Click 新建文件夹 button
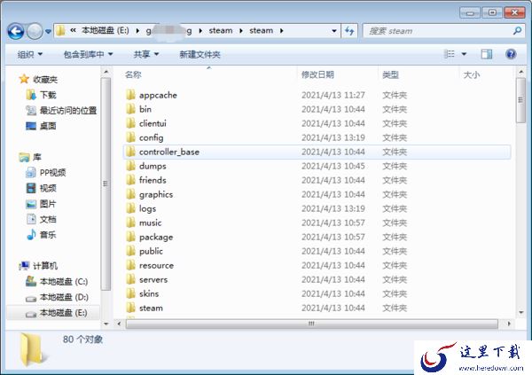532x375 pixels. [x=199, y=54]
